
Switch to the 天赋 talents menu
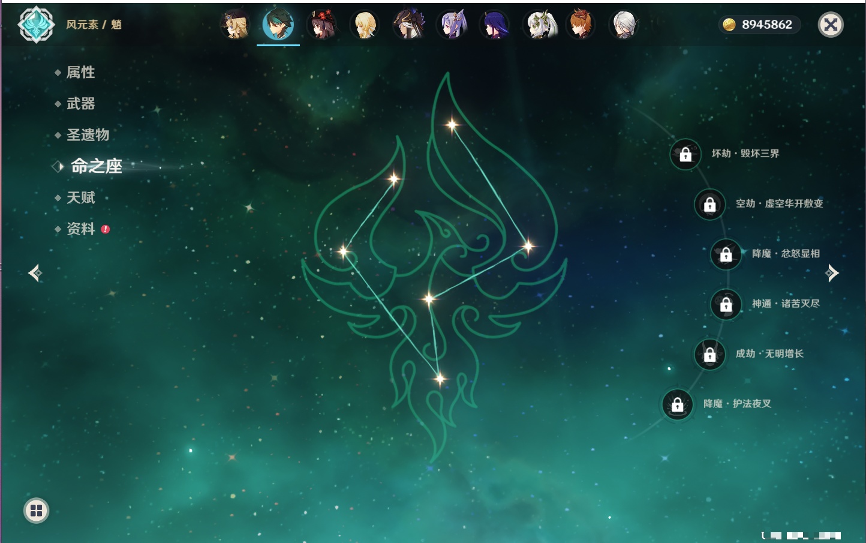(x=80, y=198)
